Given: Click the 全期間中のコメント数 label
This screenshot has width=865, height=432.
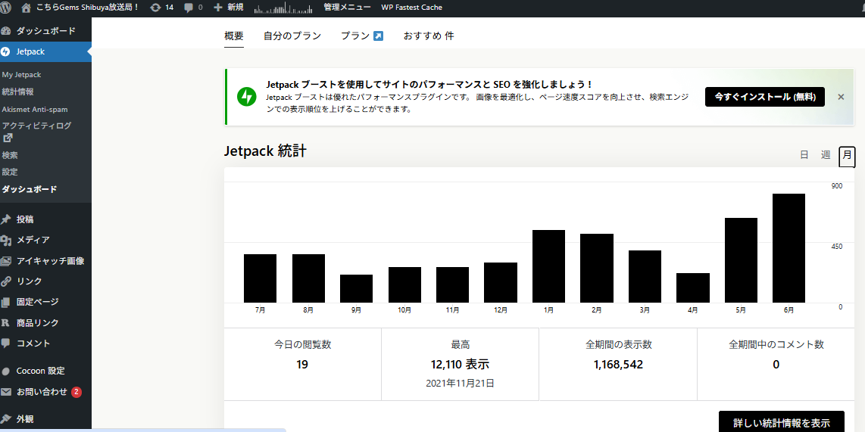Looking at the screenshot, I should pos(776,345).
